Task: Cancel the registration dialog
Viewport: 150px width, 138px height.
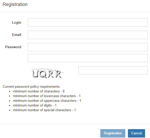Action: tap(136, 133)
